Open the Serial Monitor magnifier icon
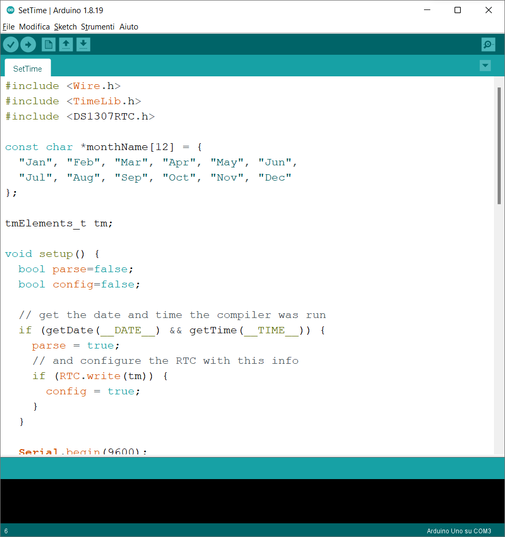Screen dimensions: 505x537 pyautogui.click(x=488, y=45)
